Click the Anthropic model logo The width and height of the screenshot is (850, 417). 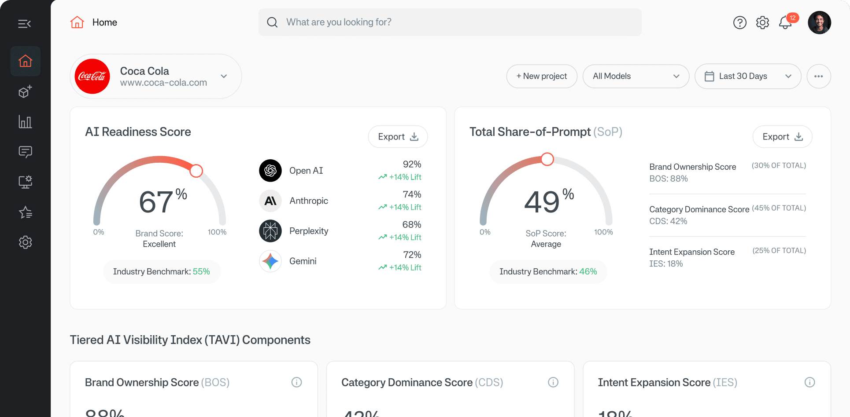(x=270, y=201)
